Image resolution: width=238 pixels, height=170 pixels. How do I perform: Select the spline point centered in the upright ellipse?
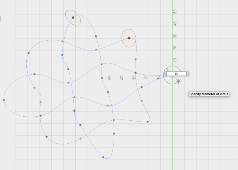[129, 38]
